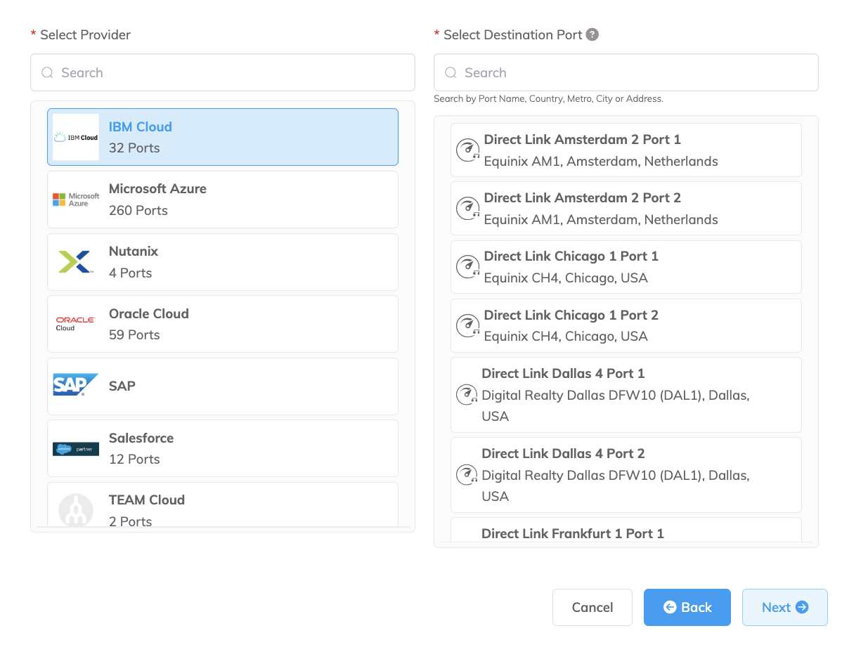The height and width of the screenshot is (652, 842).
Task: Click the destination port Search field
Action: 626,72
